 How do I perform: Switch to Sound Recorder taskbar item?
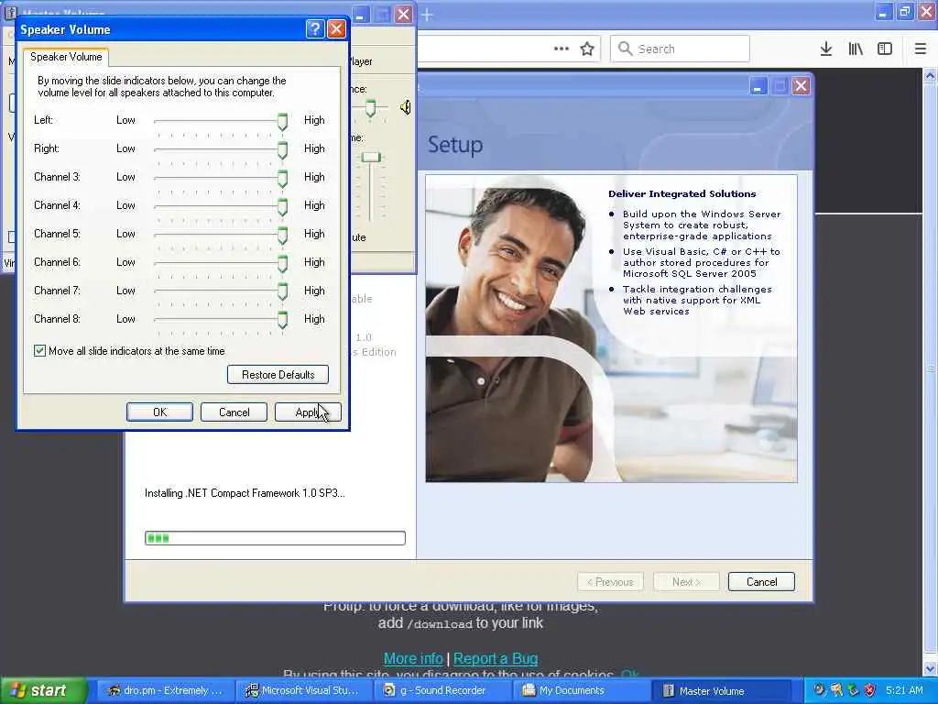(442, 690)
